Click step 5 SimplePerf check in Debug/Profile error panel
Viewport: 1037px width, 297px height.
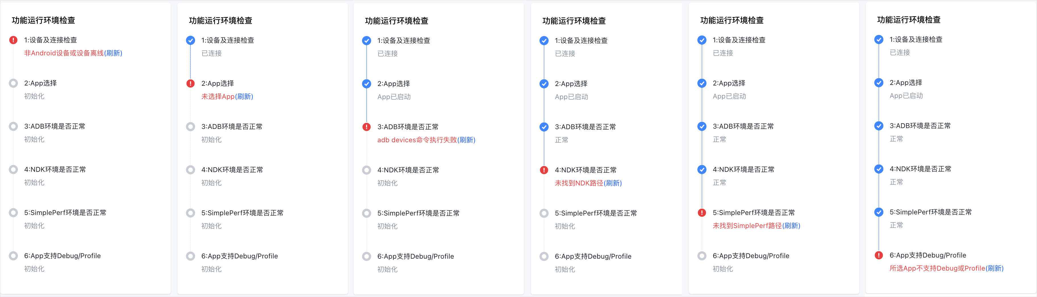coord(879,212)
